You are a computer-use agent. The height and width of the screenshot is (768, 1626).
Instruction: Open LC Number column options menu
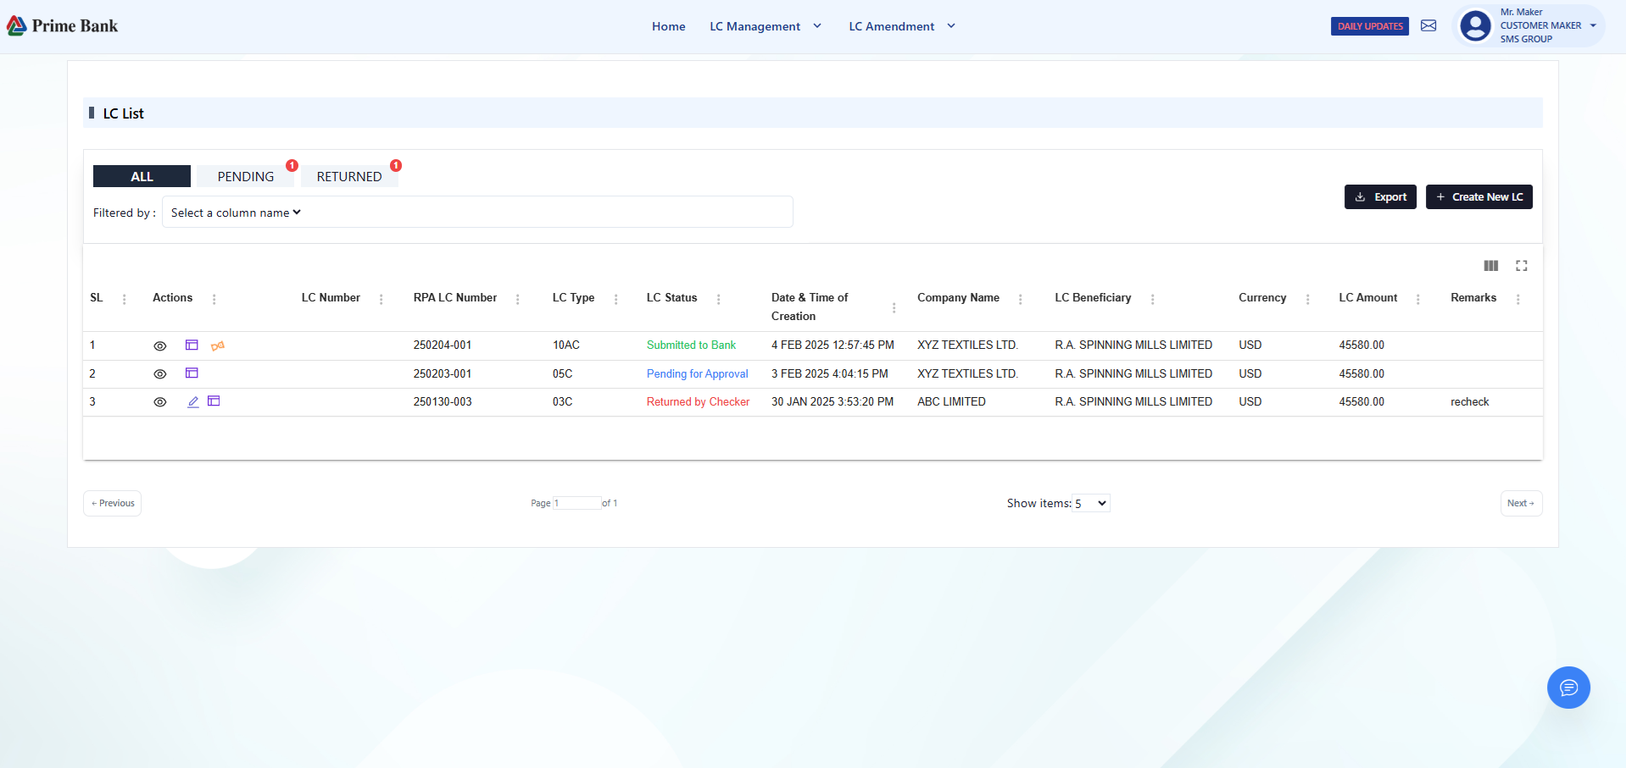click(x=381, y=299)
